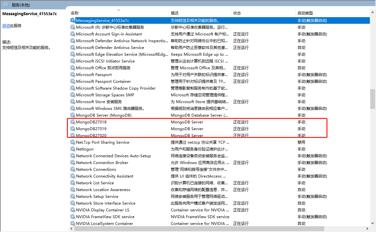Image resolution: width=376 pixels, height=232 pixels.
Task: Click the vertical scrollbar up arrow
Action: pos(373,12)
